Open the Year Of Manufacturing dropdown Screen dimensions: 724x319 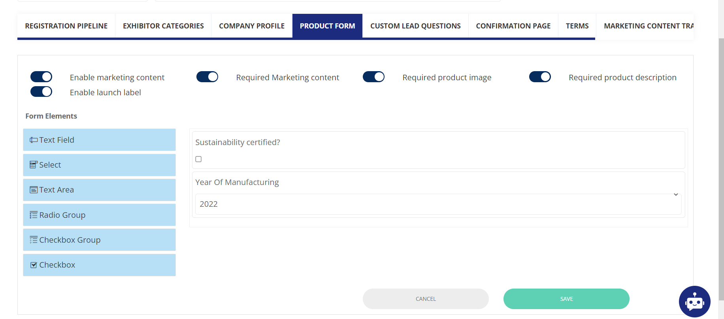point(438,204)
